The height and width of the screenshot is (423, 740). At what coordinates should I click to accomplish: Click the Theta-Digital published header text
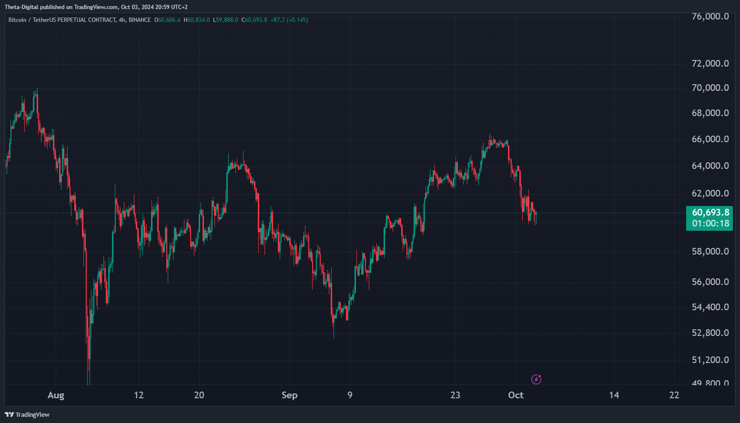(x=96, y=7)
